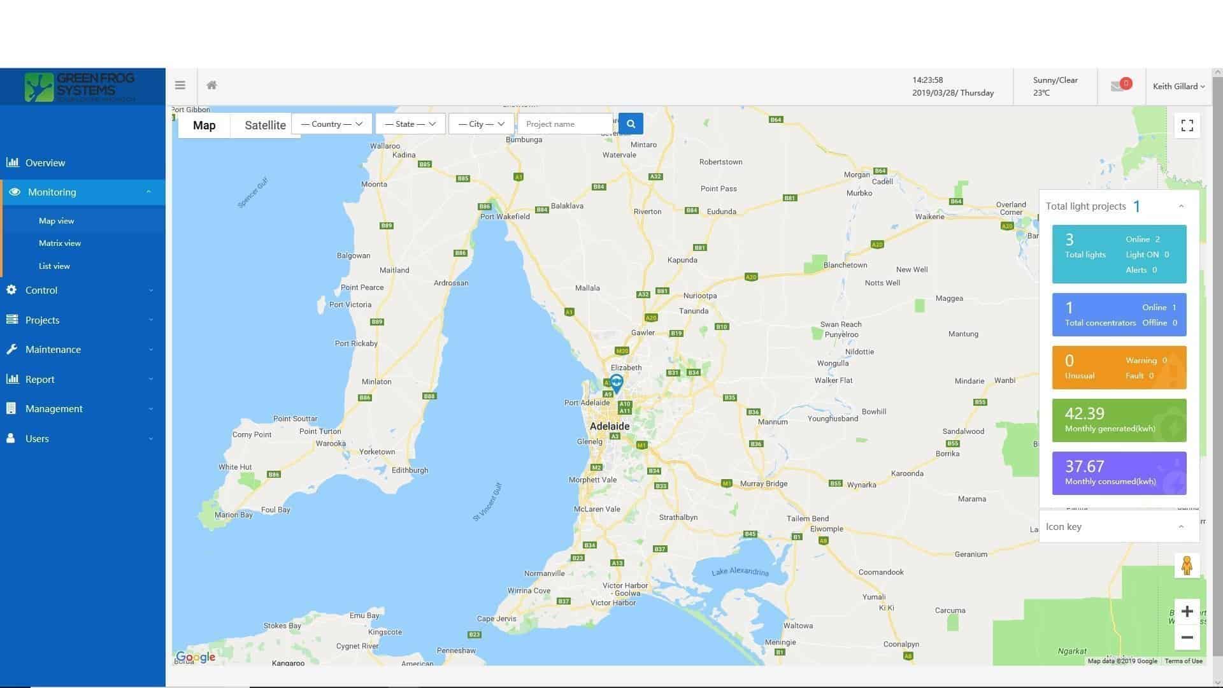Toggle fullscreen map view icon
The image size is (1223, 688).
click(1187, 125)
